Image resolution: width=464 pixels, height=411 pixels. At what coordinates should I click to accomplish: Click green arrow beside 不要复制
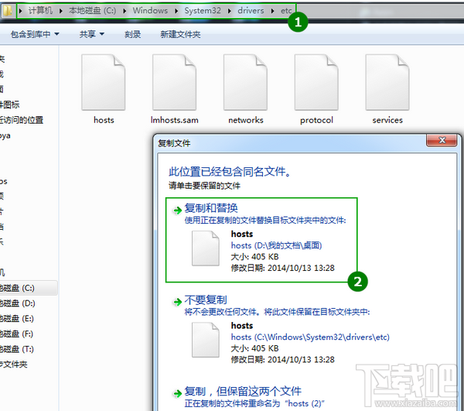(x=178, y=302)
